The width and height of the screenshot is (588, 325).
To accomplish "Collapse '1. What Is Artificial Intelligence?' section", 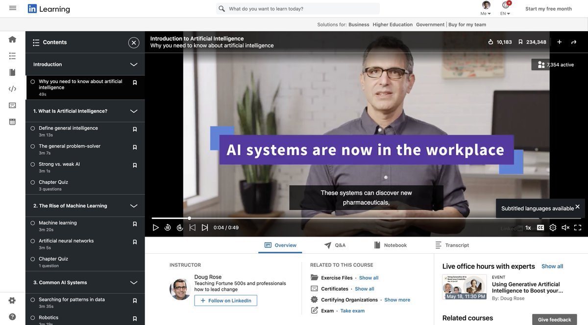I will point(134,111).
